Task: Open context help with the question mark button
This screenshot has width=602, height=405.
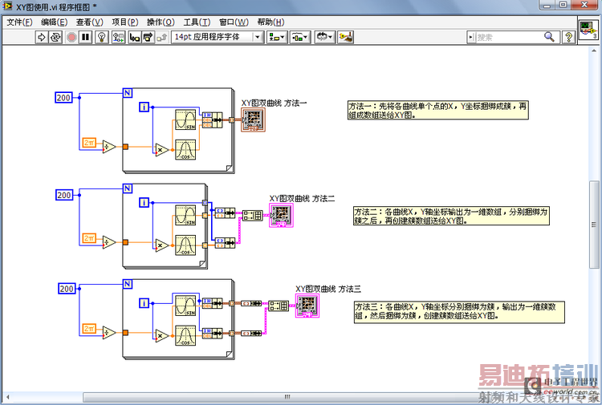Action: [x=570, y=37]
